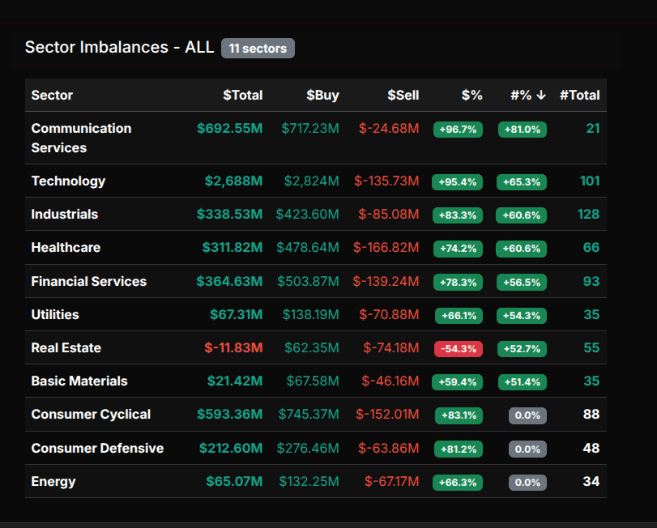Sort by the $Buy column header
657x528 pixels.
(322, 95)
